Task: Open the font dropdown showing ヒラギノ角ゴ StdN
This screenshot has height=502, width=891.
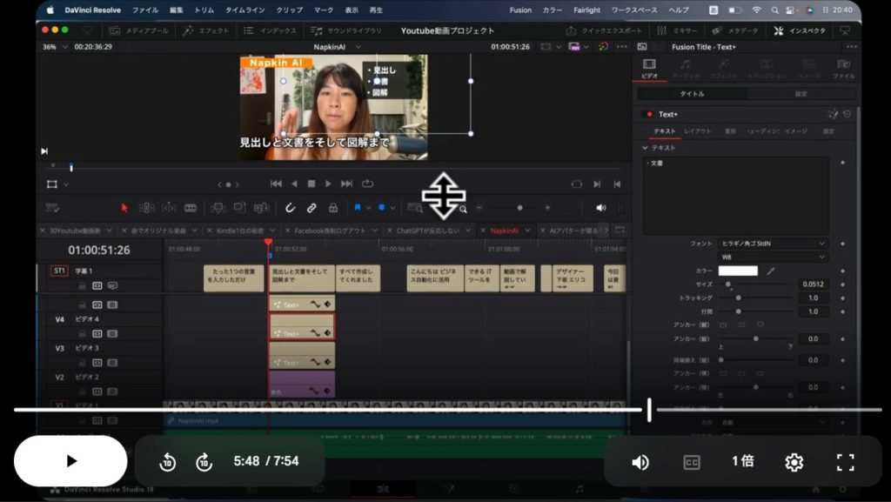Action: click(773, 244)
